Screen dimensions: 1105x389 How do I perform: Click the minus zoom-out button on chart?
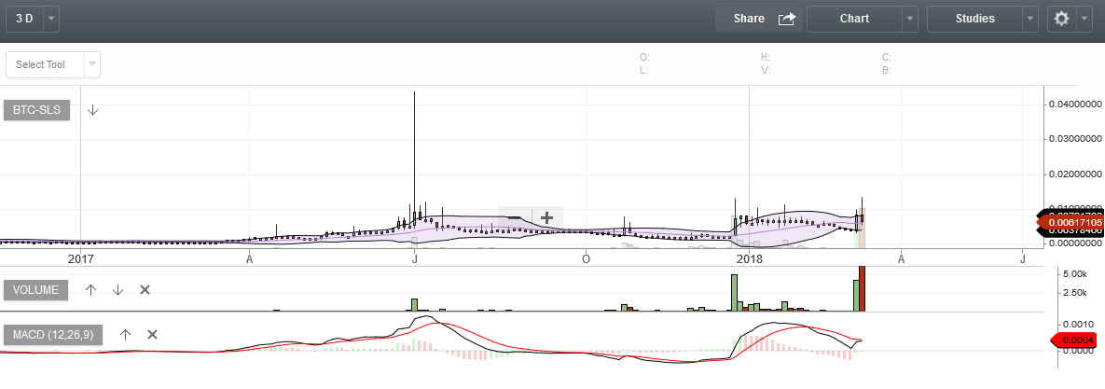(515, 217)
